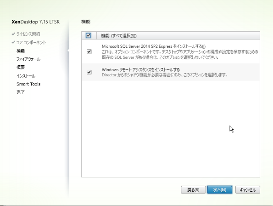The image size is (273, 206).
Task: Click the XenDesktop 7.15 LTSR title
Action: pyautogui.click(x=36, y=22)
